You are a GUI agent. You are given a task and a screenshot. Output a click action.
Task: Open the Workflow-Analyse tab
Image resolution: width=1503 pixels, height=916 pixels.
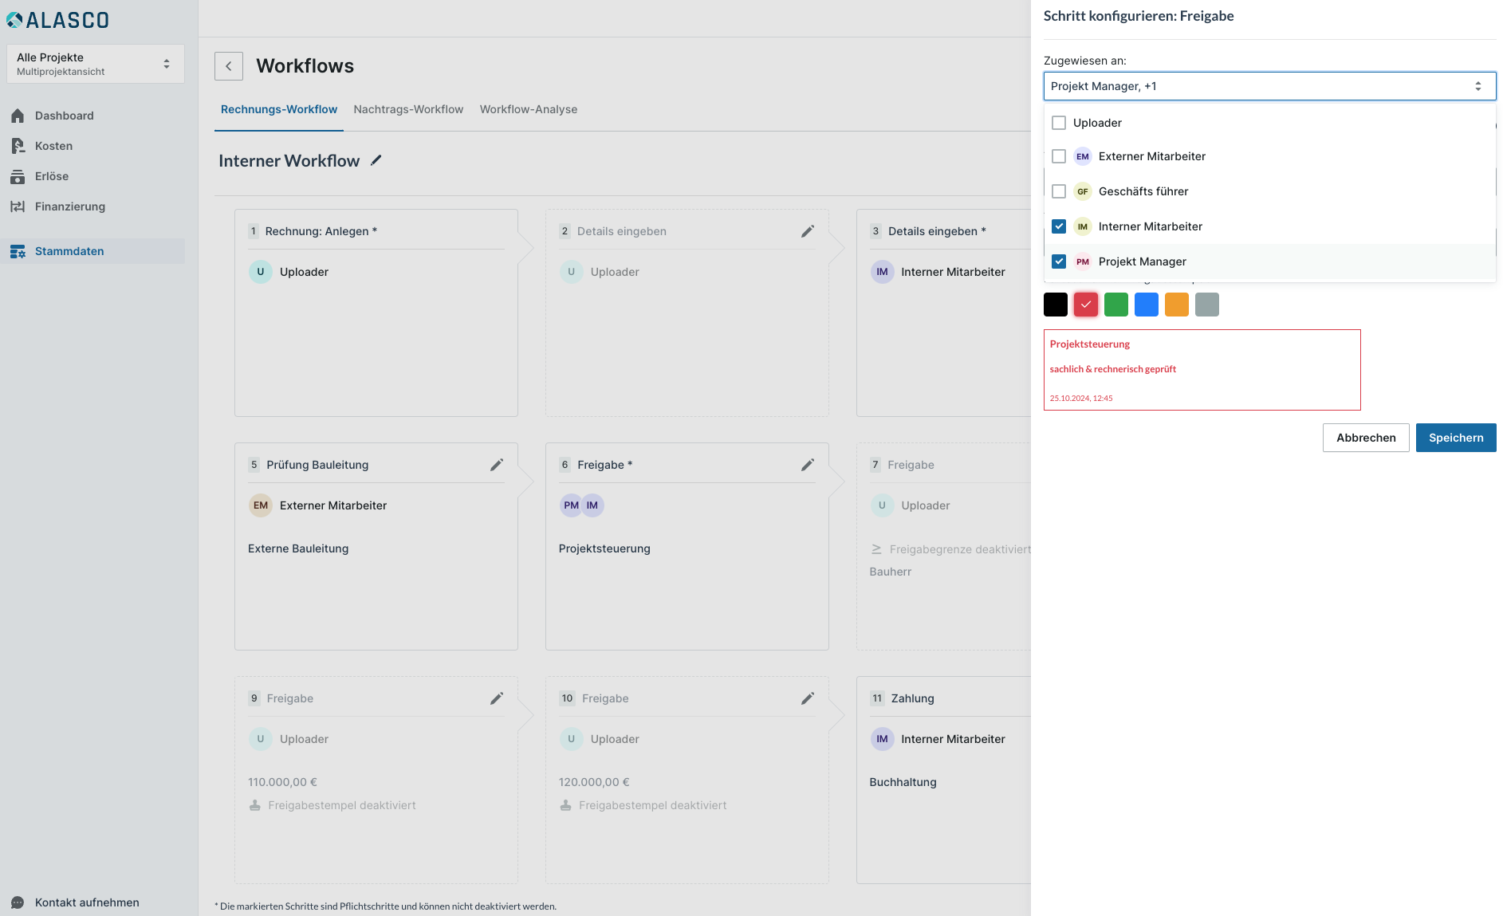click(x=528, y=109)
